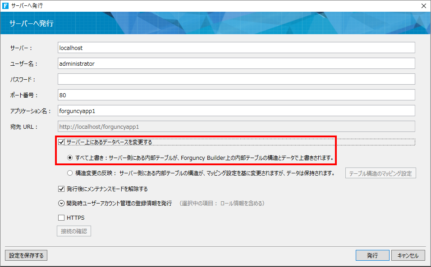Click the ユーザー名： field label
Screen dimensions: 431x267
coord(23,63)
